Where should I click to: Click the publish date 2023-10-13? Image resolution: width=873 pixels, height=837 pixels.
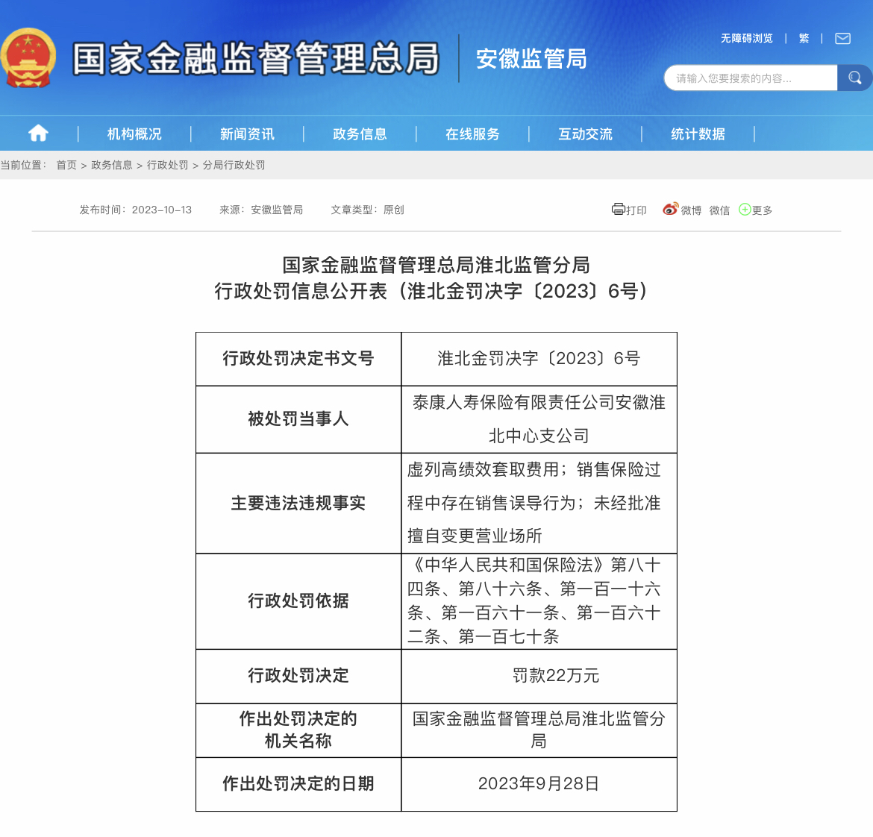[161, 210]
